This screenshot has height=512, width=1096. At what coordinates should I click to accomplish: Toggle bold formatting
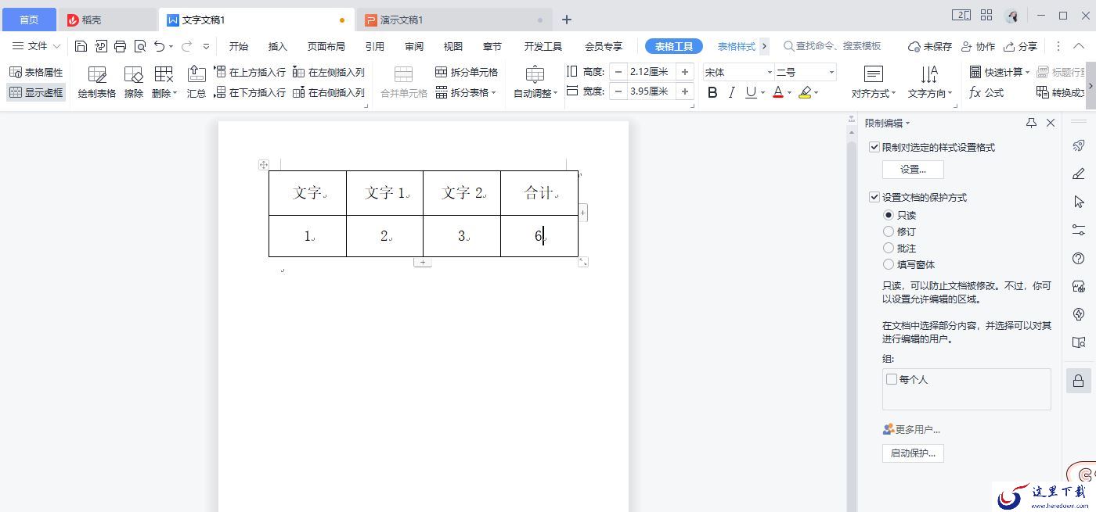point(712,92)
